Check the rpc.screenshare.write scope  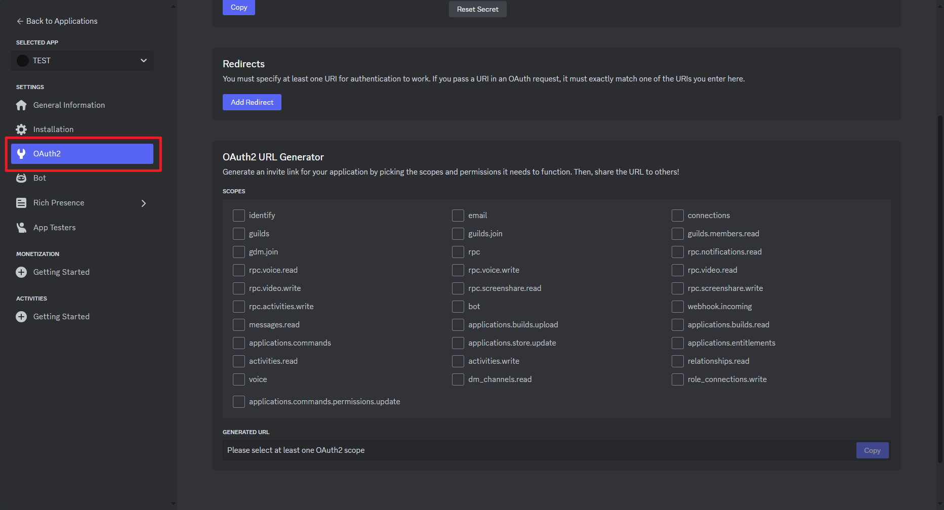(x=678, y=288)
